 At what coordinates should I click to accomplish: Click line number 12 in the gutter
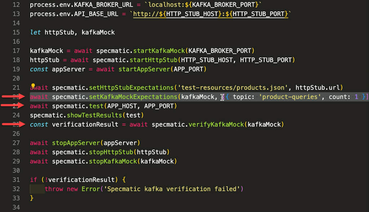(16, 5)
